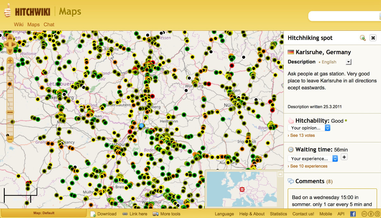The width and height of the screenshot is (381, 218).
Task: Click the plus button beside waiting time
Action: point(344,157)
